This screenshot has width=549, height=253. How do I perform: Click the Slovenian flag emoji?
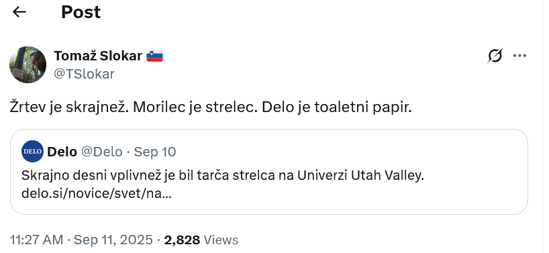(154, 56)
